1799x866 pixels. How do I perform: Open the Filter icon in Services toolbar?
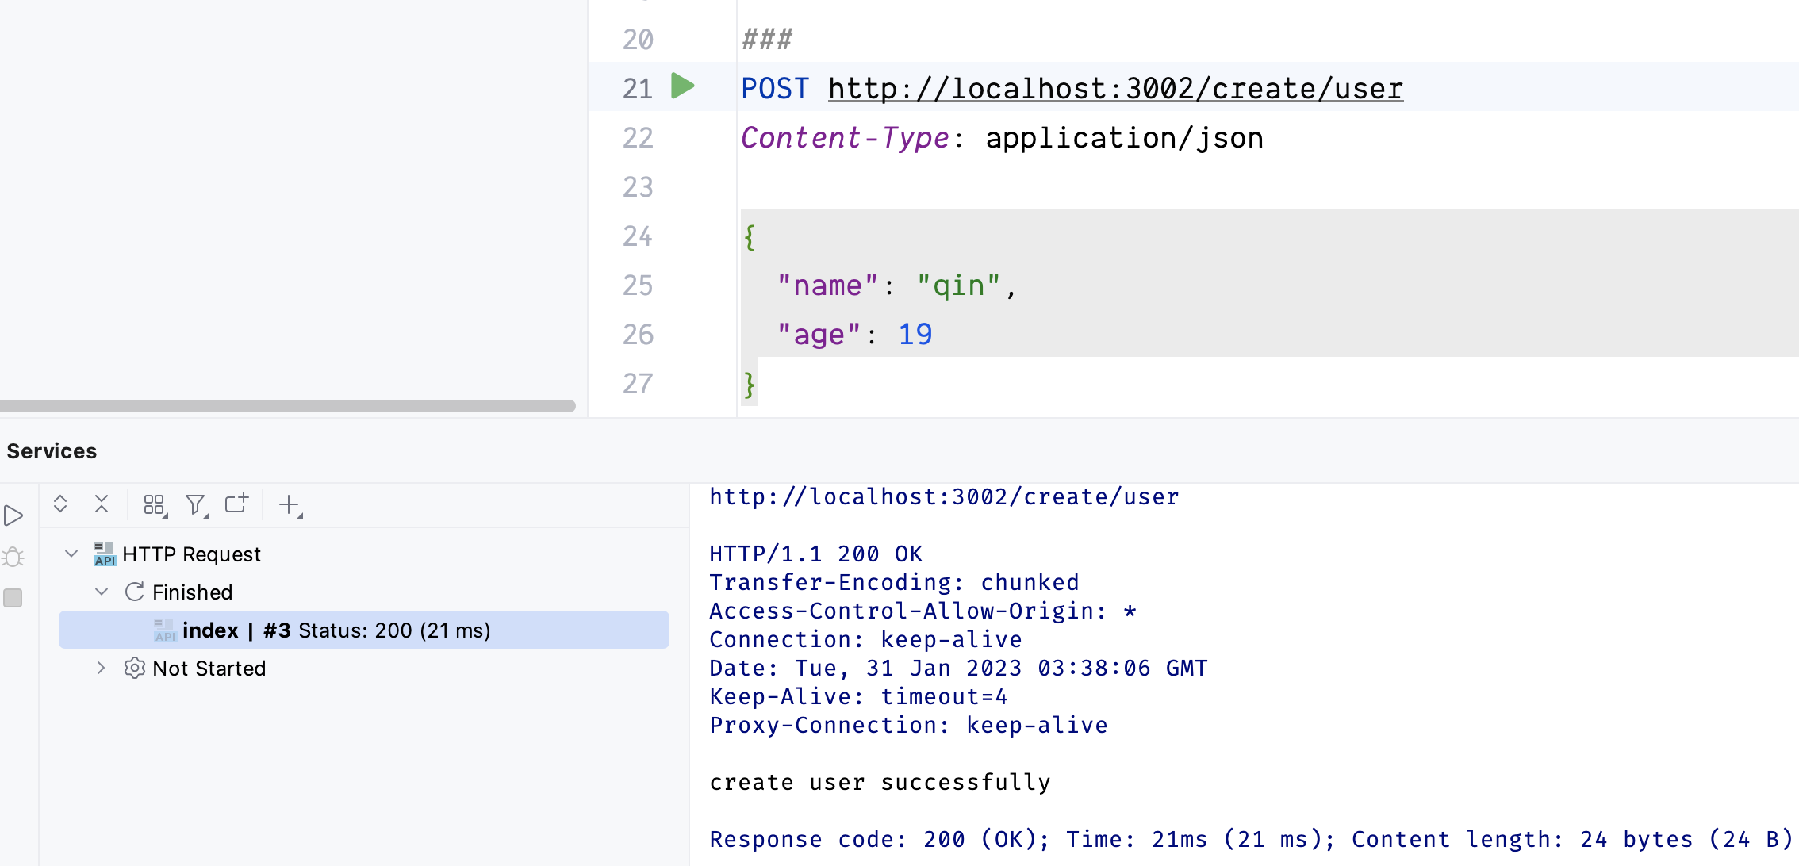point(196,505)
